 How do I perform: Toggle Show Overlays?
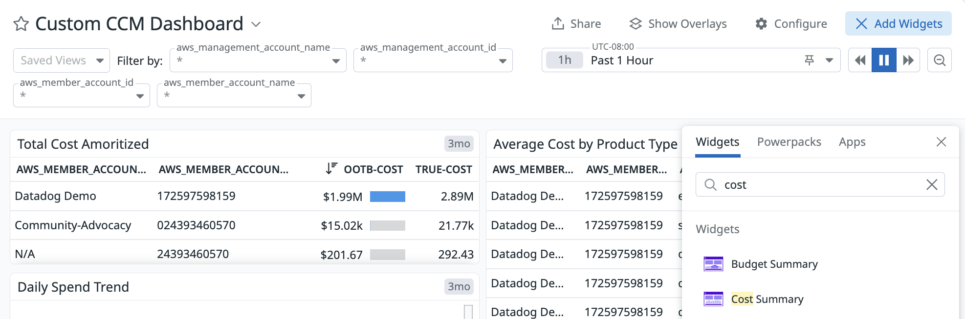pos(678,24)
